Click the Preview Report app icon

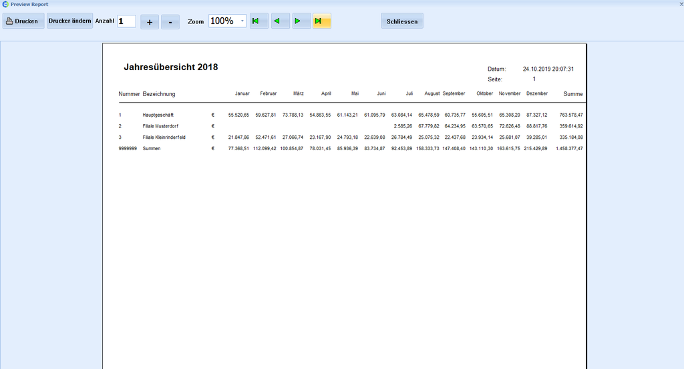tap(5, 4)
